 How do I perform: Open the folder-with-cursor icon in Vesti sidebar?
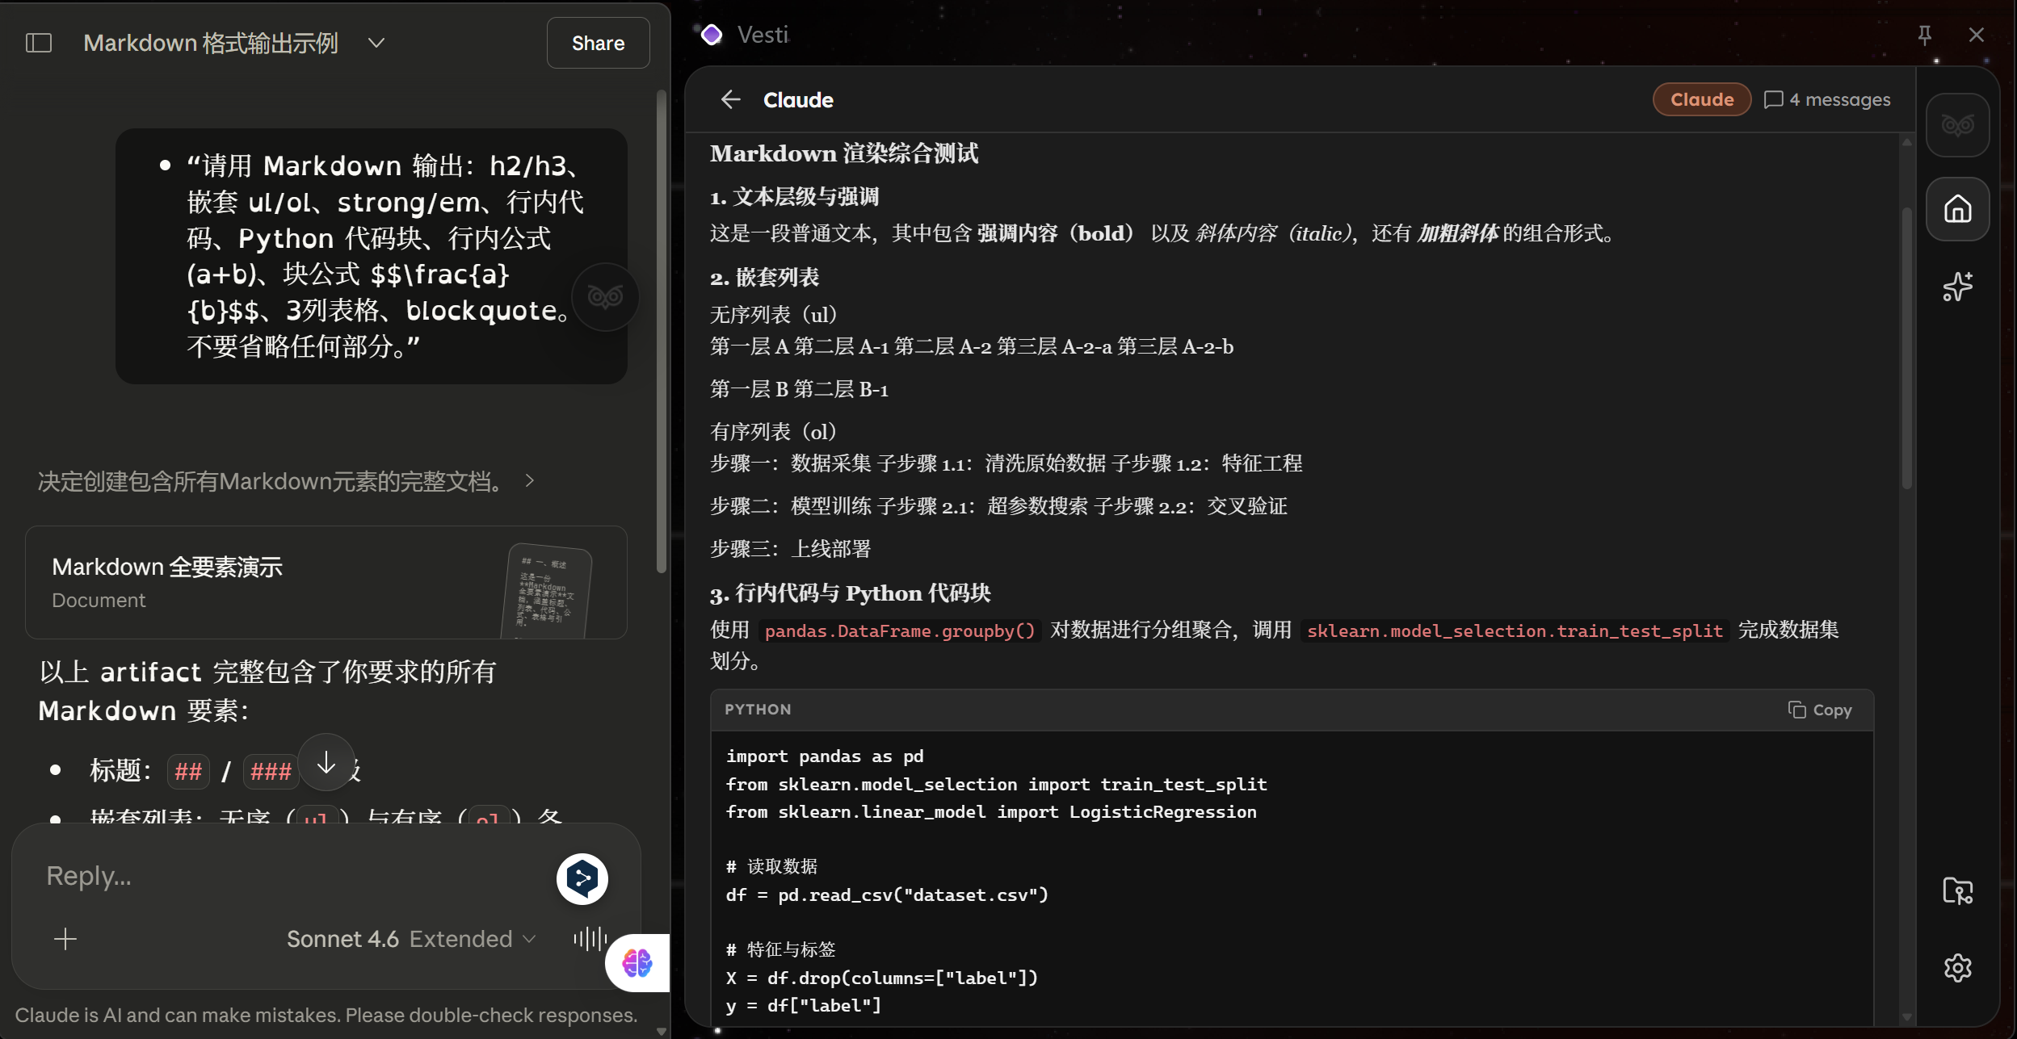[1958, 890]
